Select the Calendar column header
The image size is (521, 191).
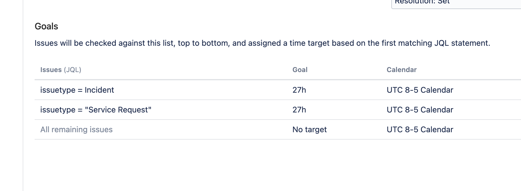point(402,70)
